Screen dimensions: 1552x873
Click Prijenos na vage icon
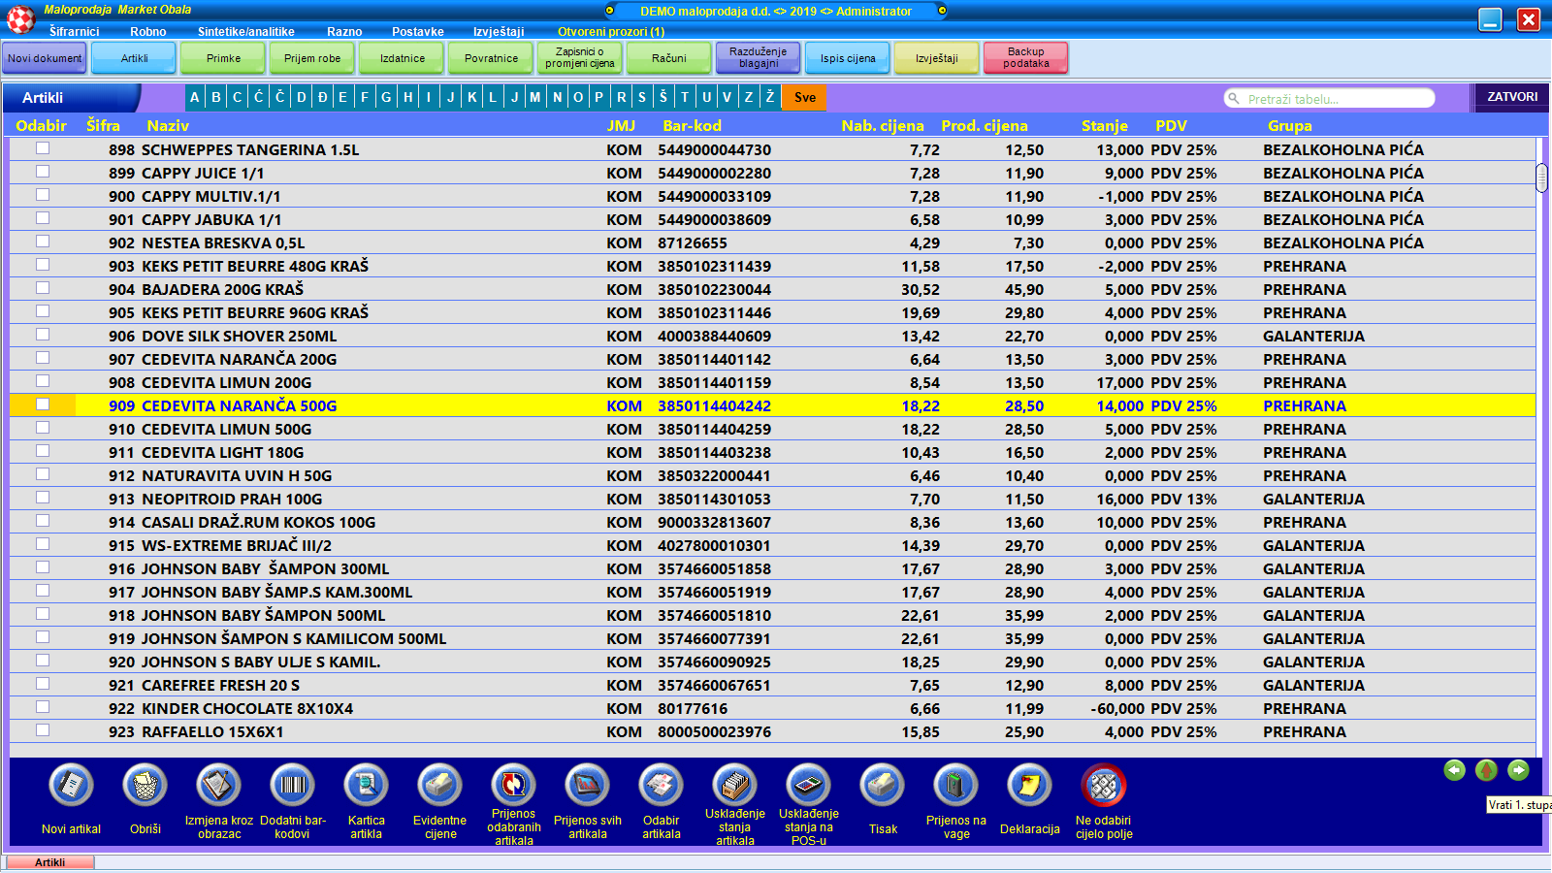pyautogui.click(x=955, y=786)
